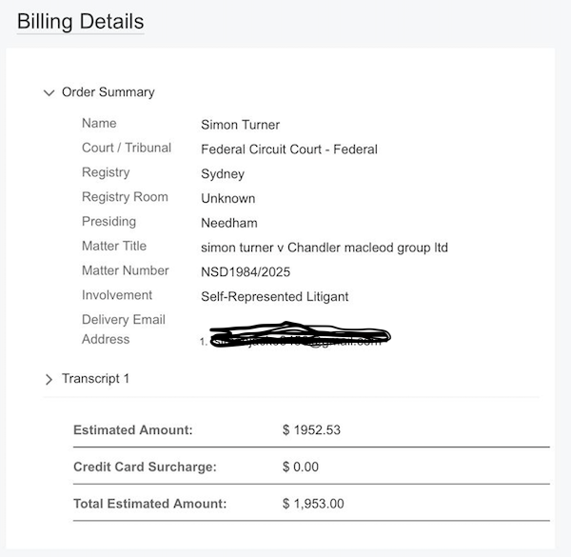Click the Transcript 1 section label
Viewport: 571px width, 557px height.
[95, 379]
